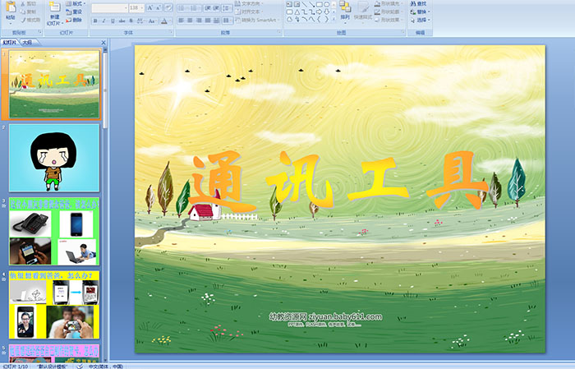The image size is (575, 369).
Task: Toggle bold text formatting
Action: (x=94, y=20)
